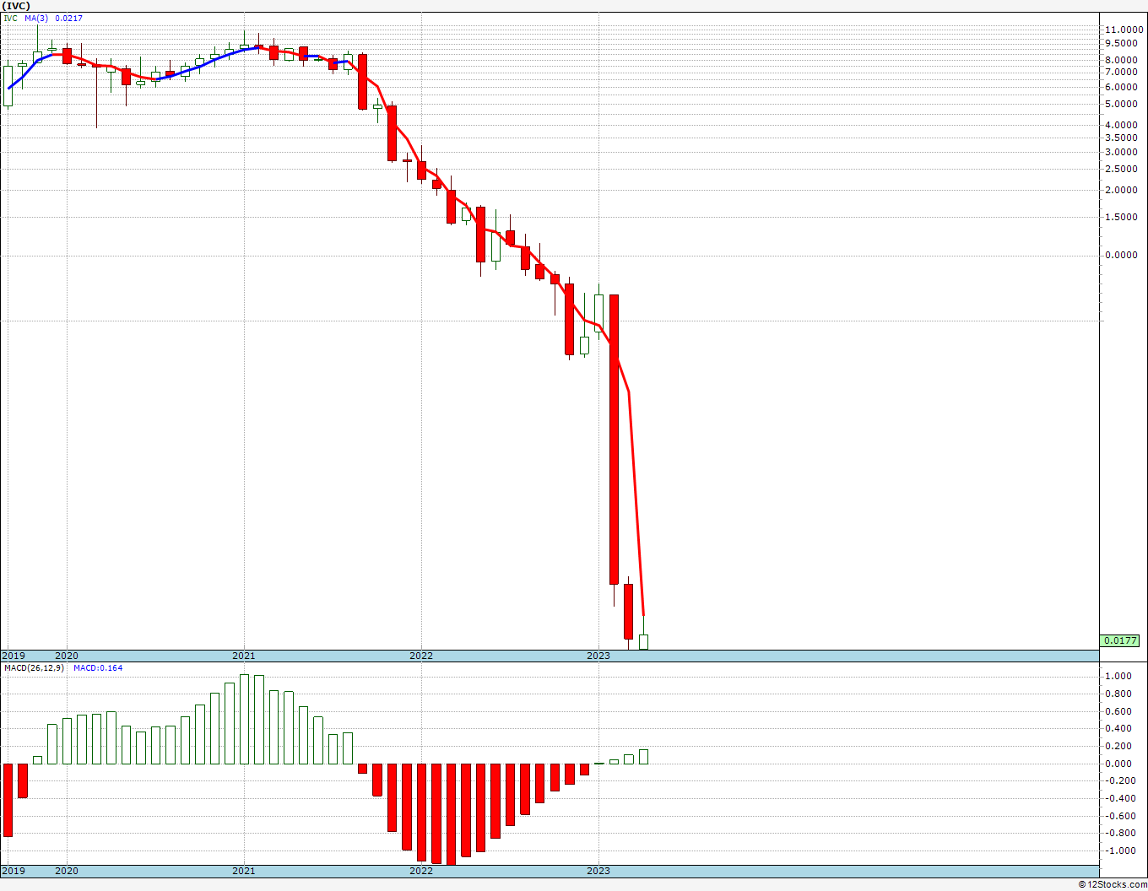The height and width of the screenshot is (891, 1148).
Task: Select the 8.0000 price level label
Action: [x=1122, y=60]
